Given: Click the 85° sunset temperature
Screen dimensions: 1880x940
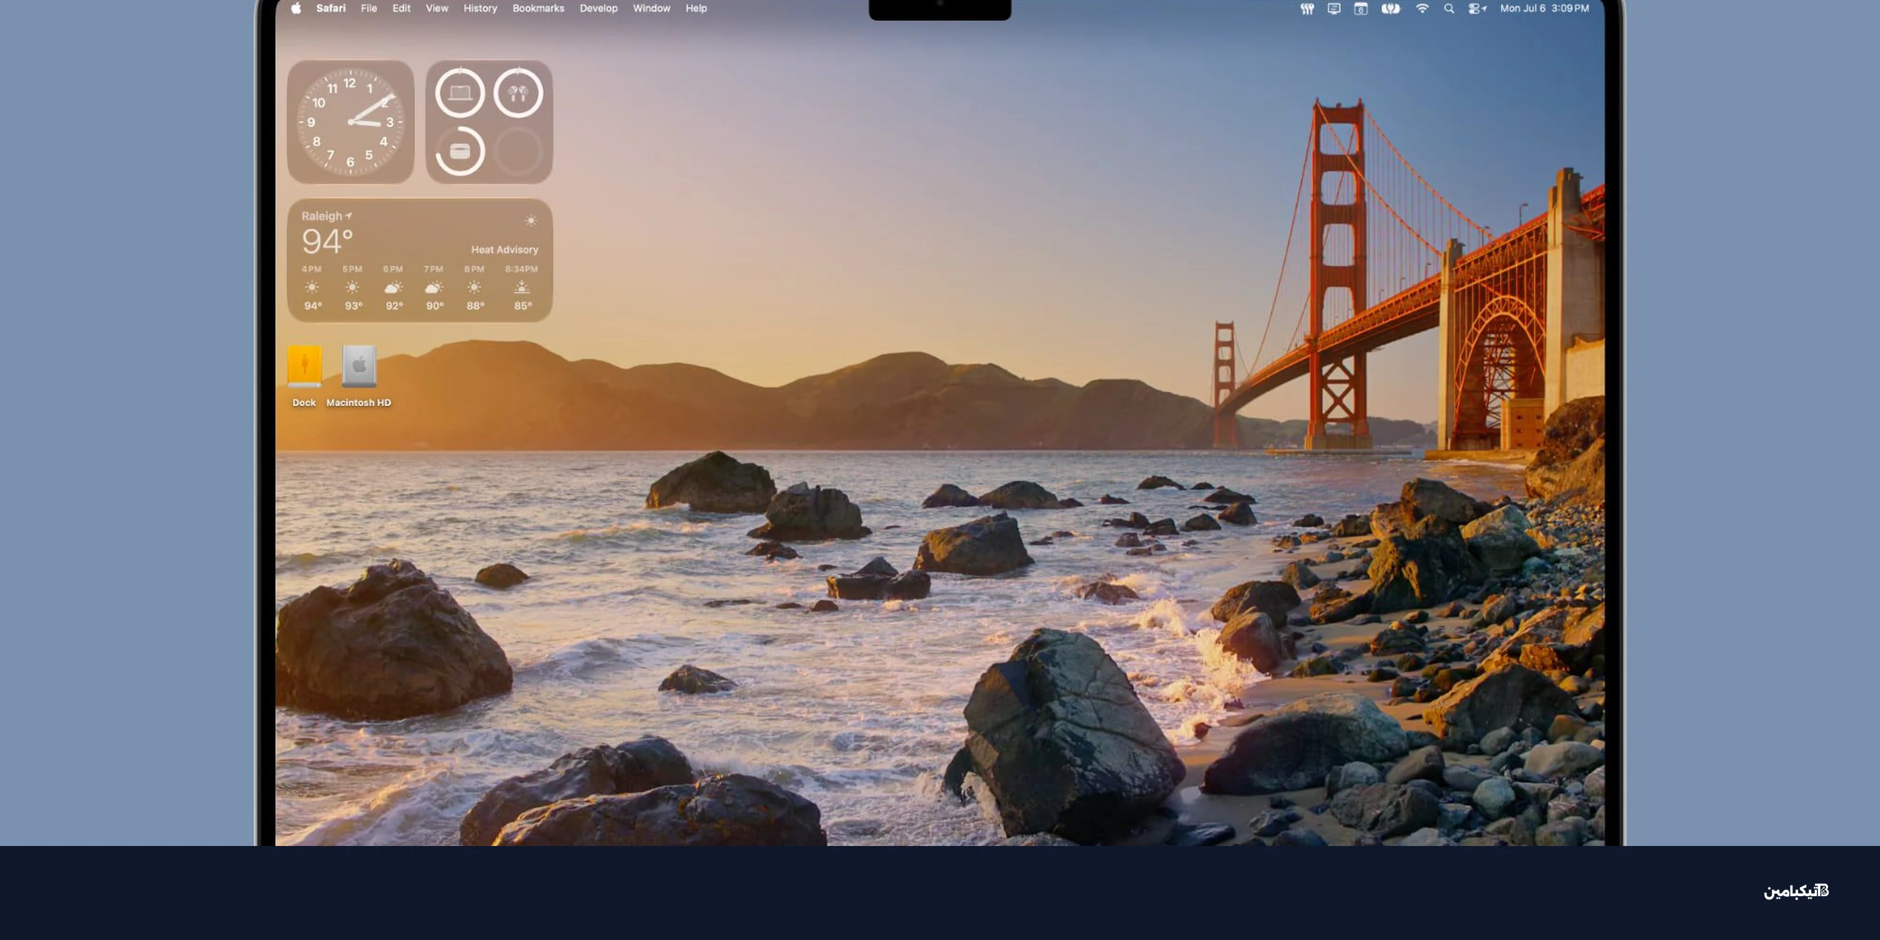Looking at the screenshot, I should tap(523, 306).
